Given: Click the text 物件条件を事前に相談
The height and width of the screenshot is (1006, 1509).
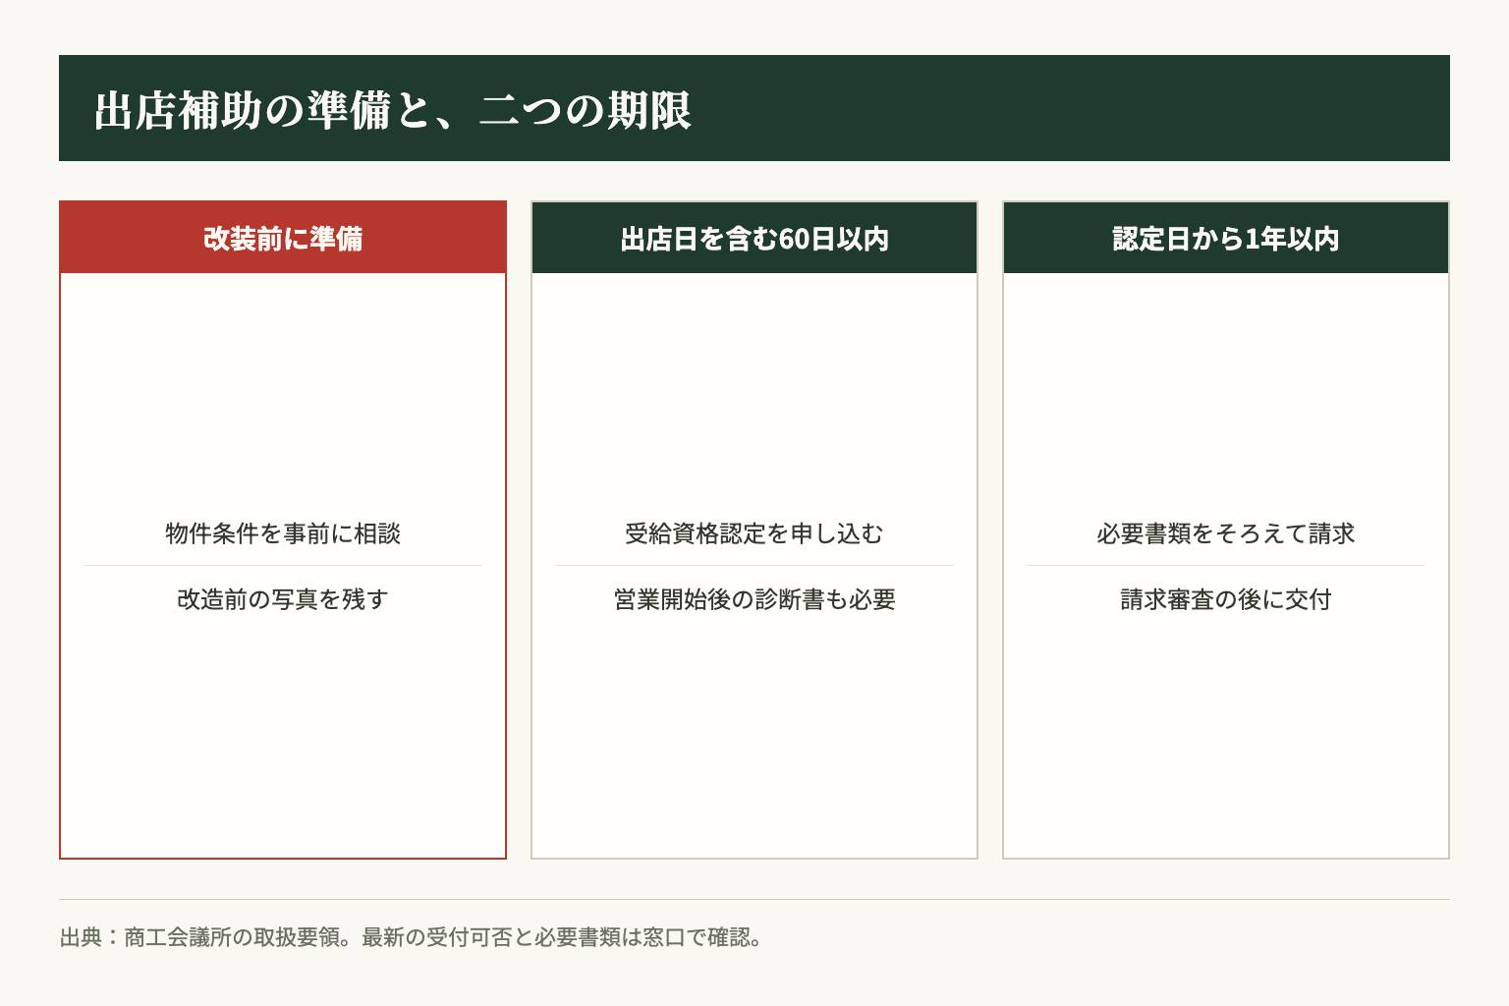Looking at the screenshot, I should [x=283, y=533].
